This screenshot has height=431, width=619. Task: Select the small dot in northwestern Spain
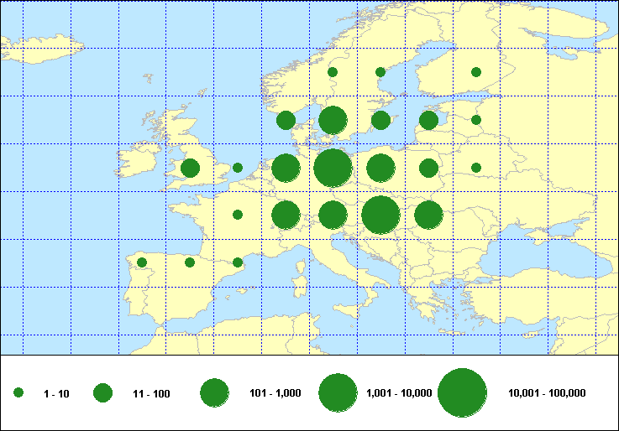click(142, 262)
